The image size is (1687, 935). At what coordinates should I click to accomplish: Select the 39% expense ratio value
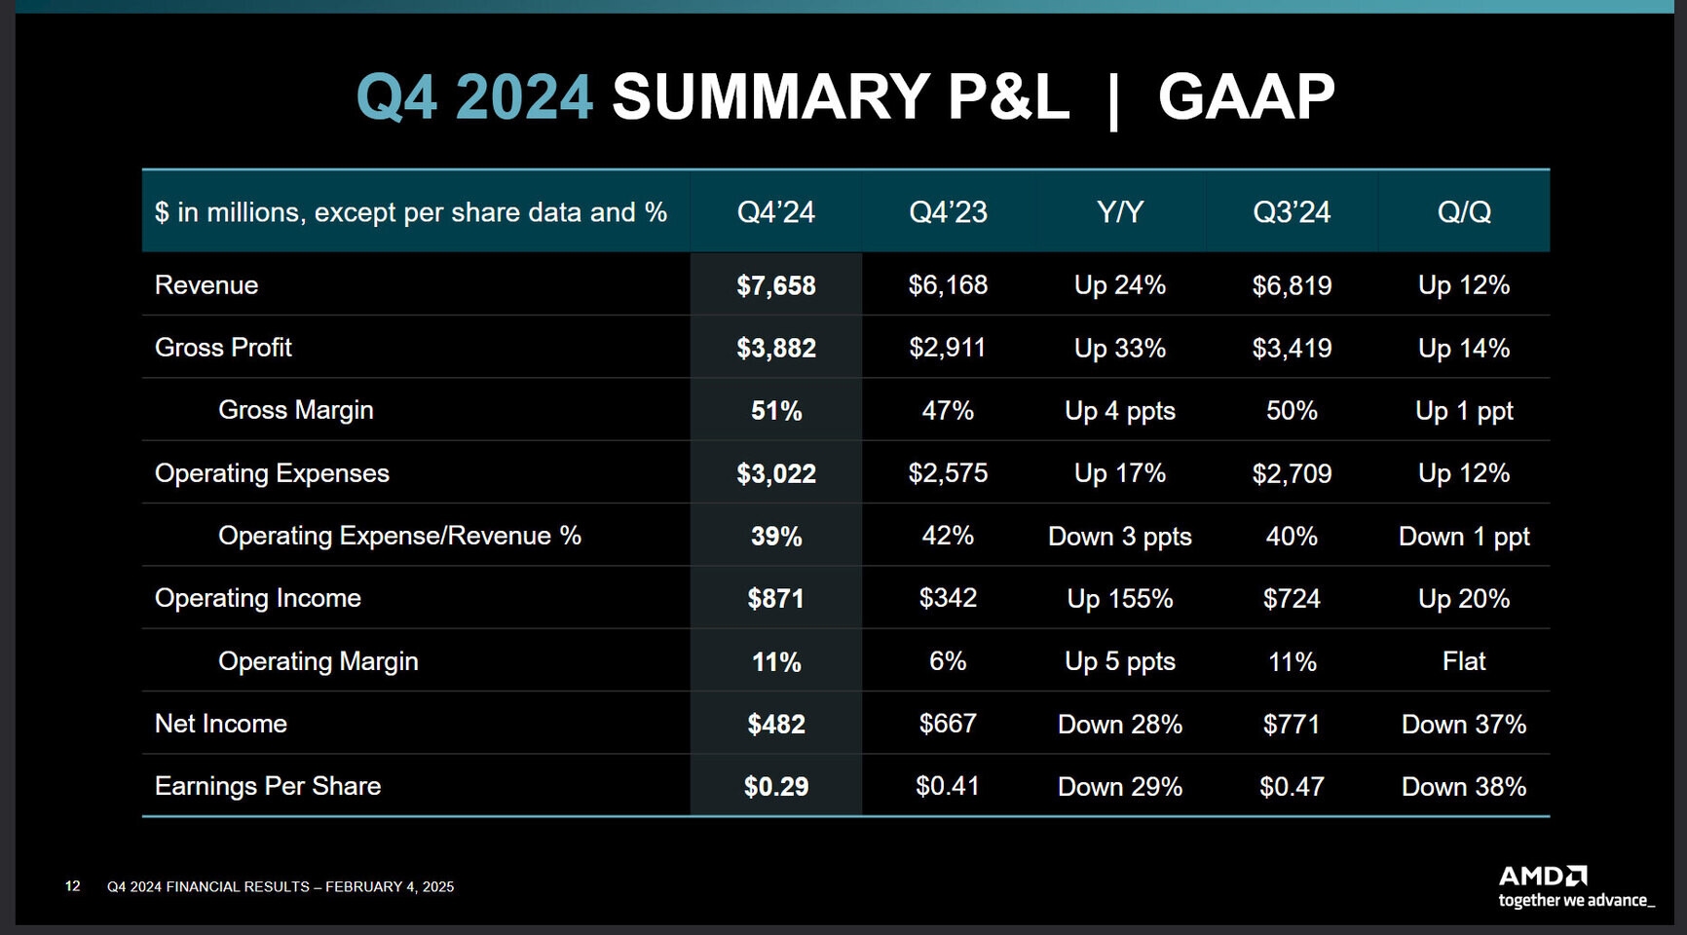pyautogui.click(x=776, y=537)
